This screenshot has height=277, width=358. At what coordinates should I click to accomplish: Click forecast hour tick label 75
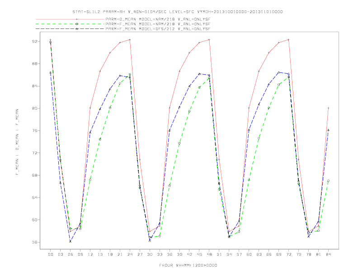point(299,254)
